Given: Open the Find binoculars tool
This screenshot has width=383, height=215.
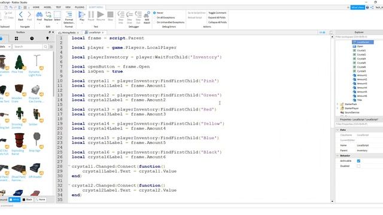Looking at the screenshot, I should click(39, 16).
